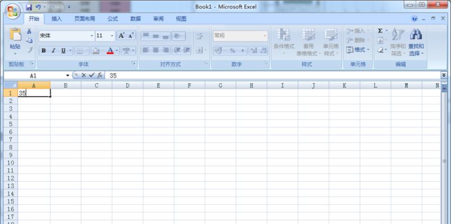Switch to the 数据 tab
Screen dimensions: 451x224
point(135,19)
